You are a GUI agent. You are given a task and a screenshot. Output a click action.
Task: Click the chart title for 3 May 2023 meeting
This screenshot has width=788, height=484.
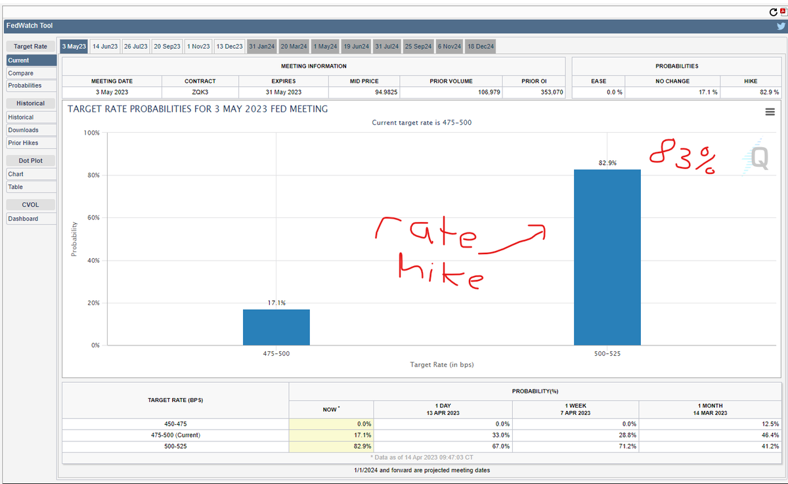coord(198,108)
